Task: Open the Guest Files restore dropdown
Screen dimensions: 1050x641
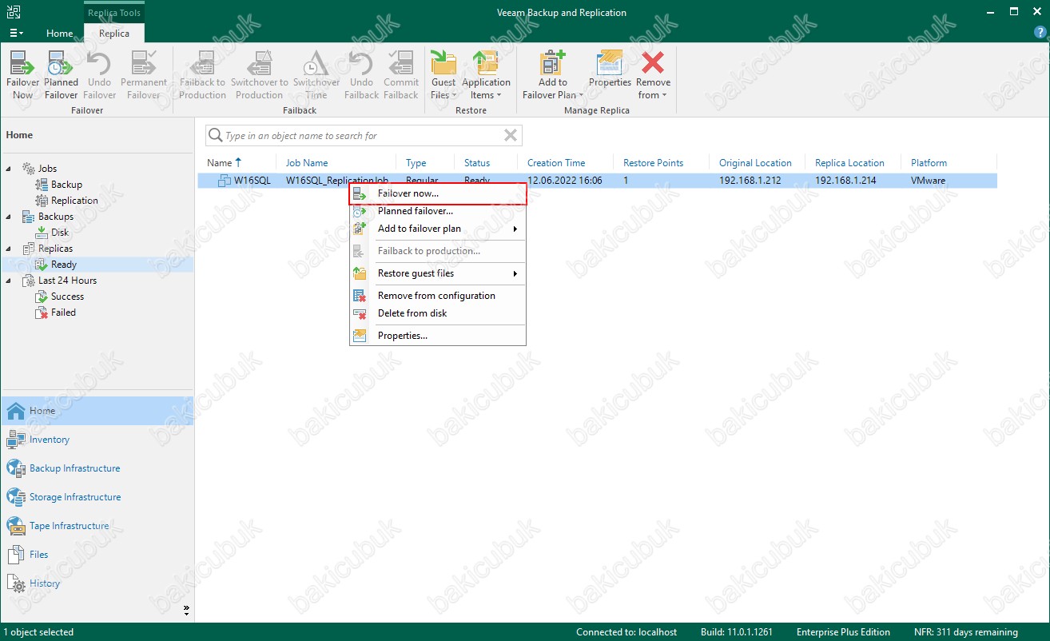Action: (443, 76)
